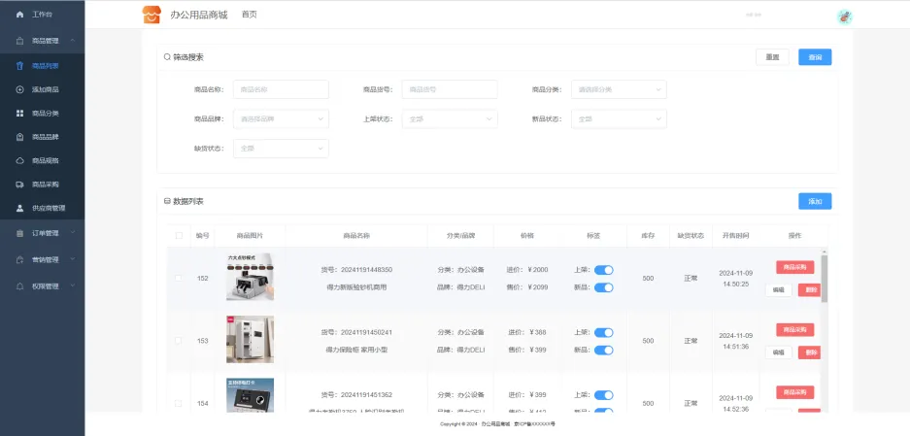
Task: Click the 商品规格 cloud icon
Action: (x=20, y=160)
